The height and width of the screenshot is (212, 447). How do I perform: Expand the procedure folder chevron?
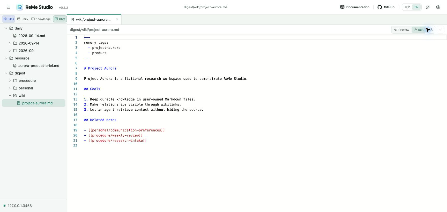coord(10,80)
